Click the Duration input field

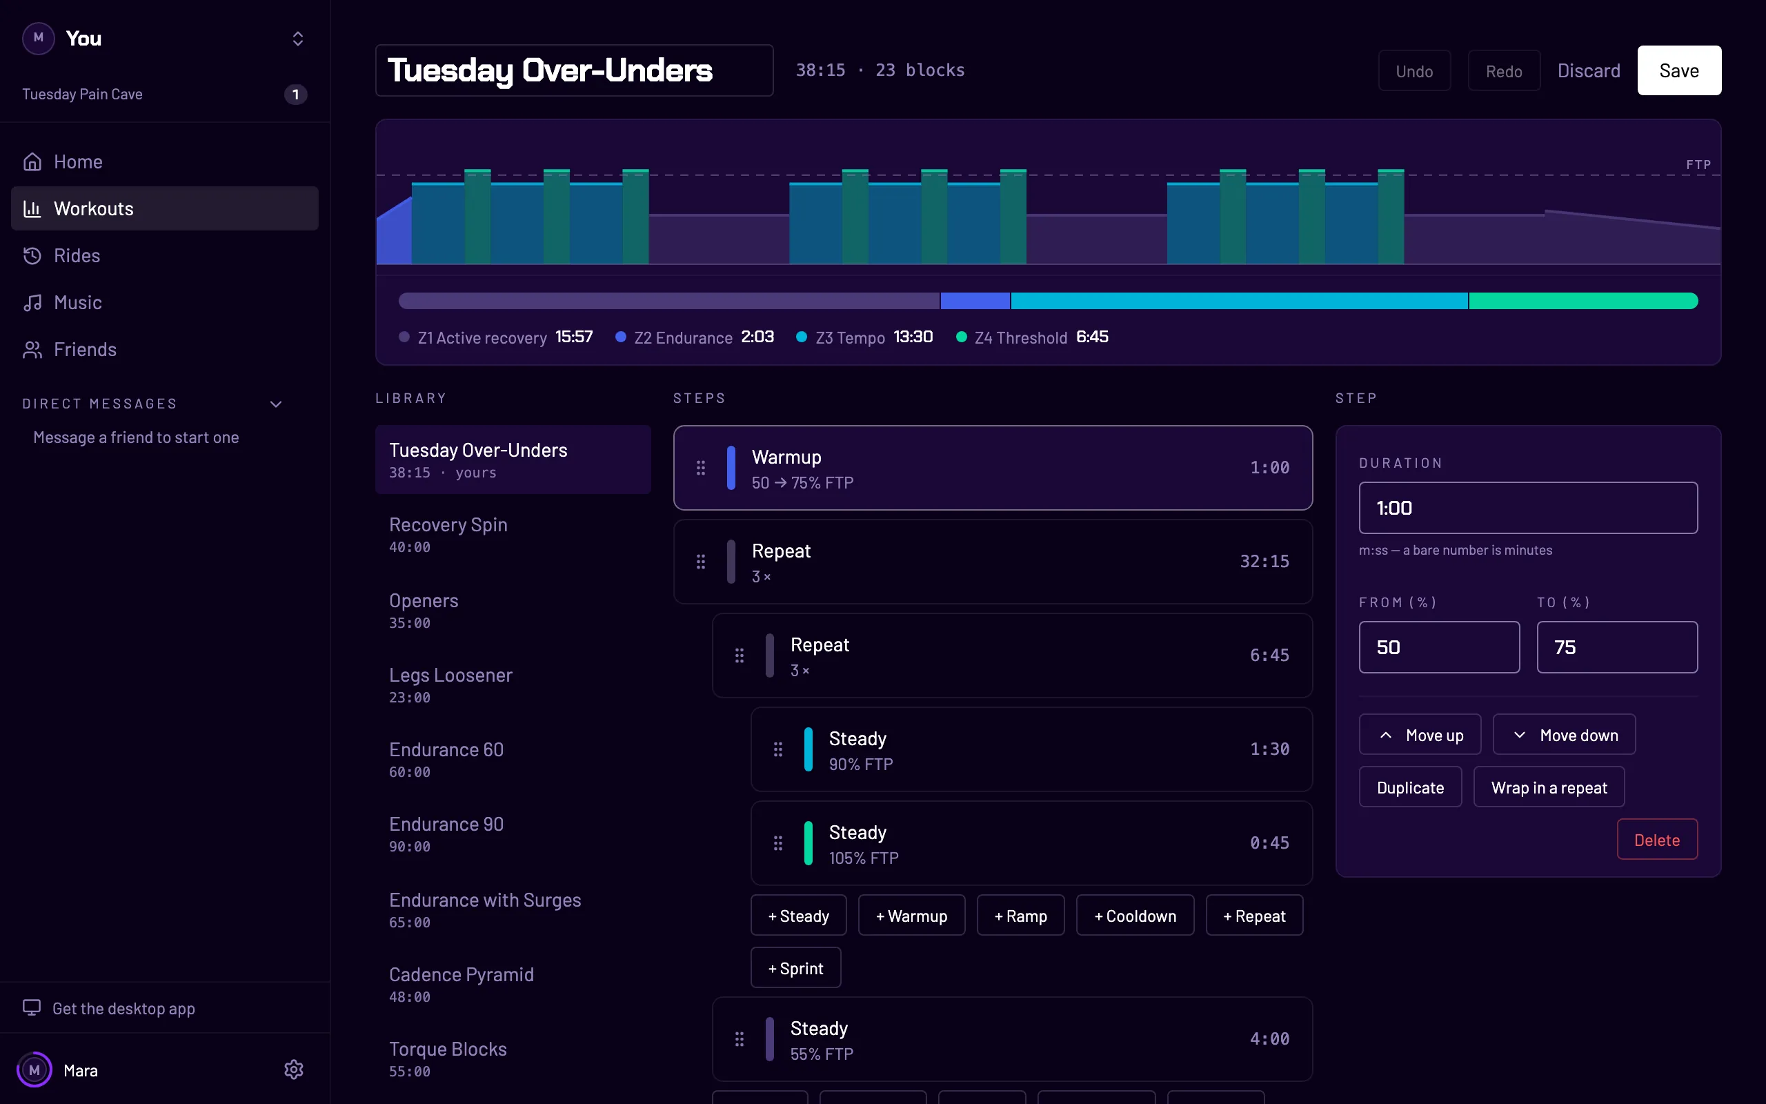point(1528,507)
